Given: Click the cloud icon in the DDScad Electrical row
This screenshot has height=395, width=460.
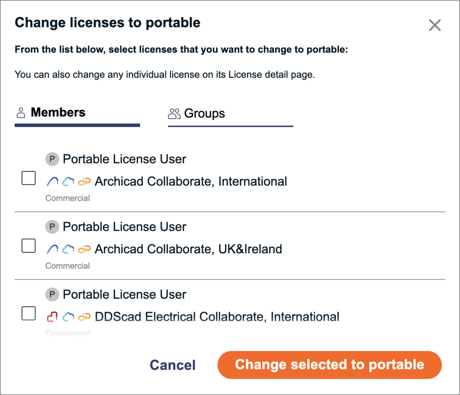Looking at the screenshot, I should tap(68, 317).
